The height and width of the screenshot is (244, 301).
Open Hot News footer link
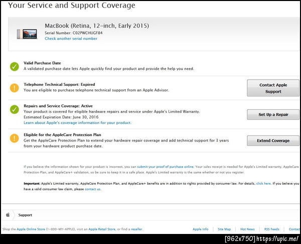point(247,229)
